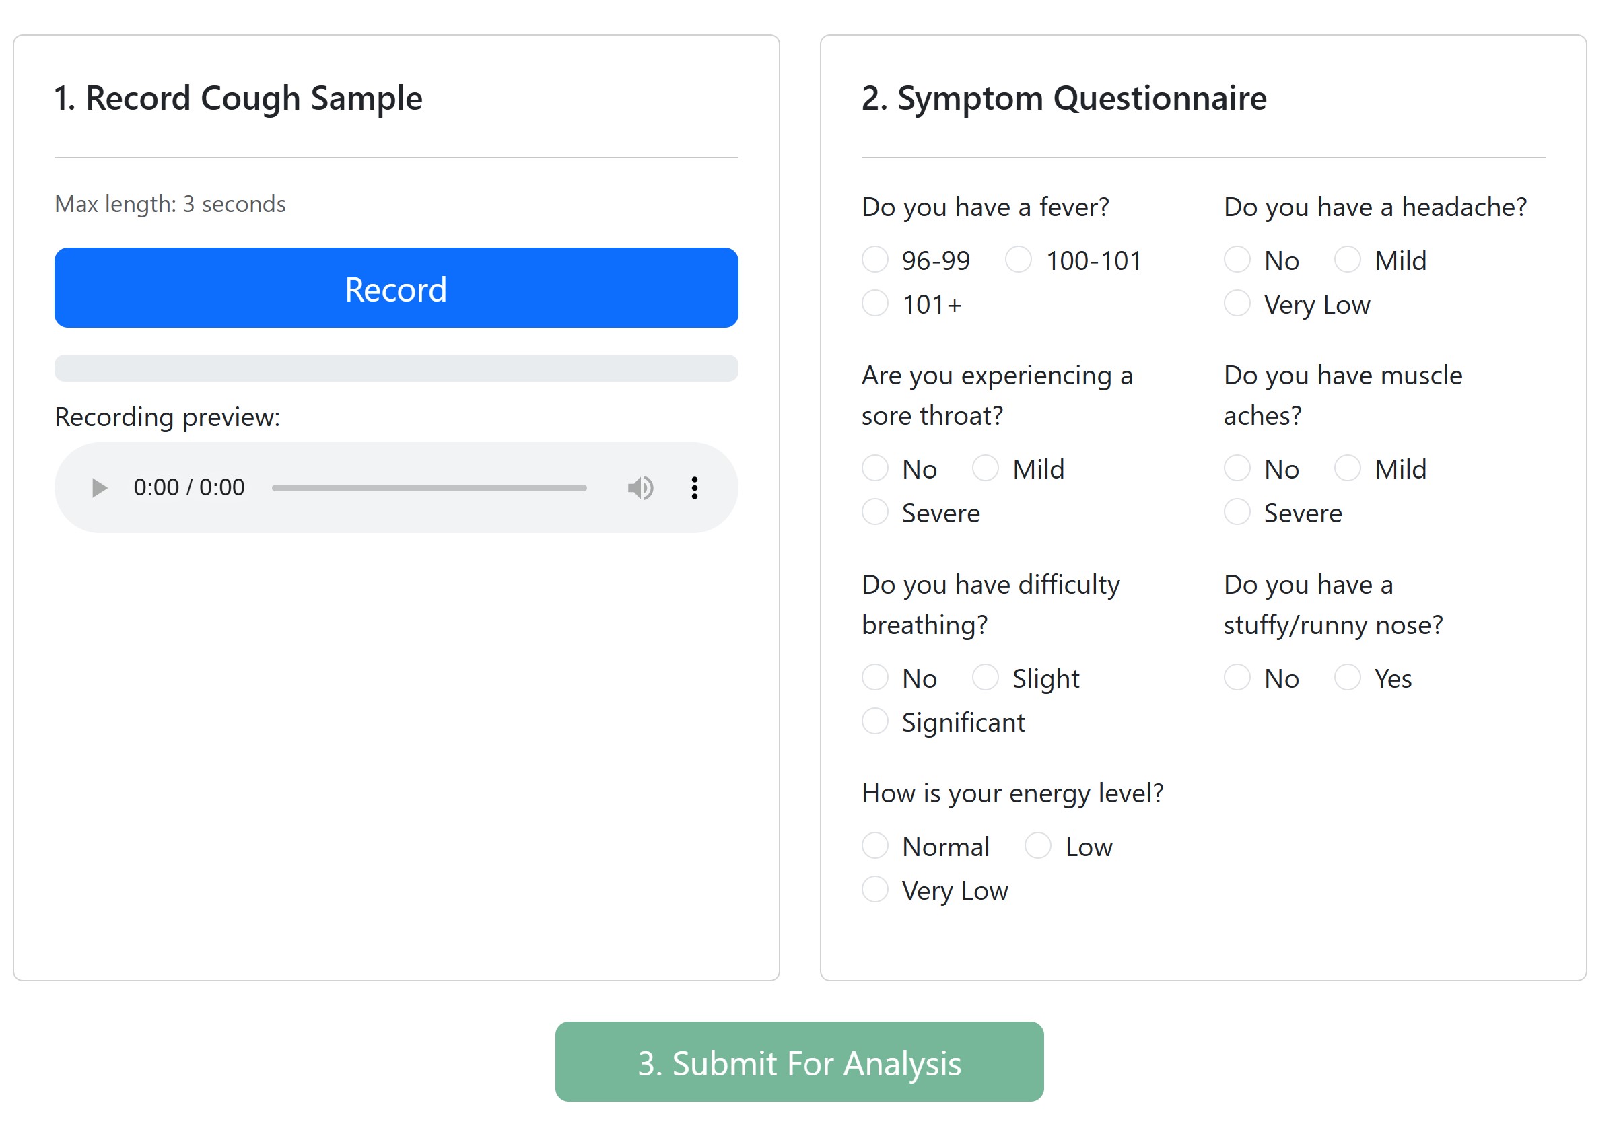
Task: Click the audio seek bar
Action: click(429, 488)
